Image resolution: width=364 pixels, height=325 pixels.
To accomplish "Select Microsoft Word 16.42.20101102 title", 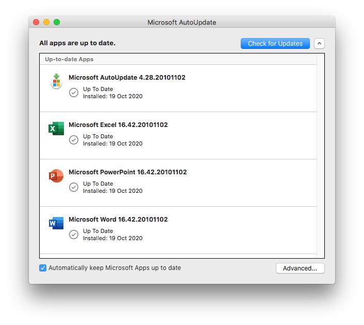I will tap(118, 219).
